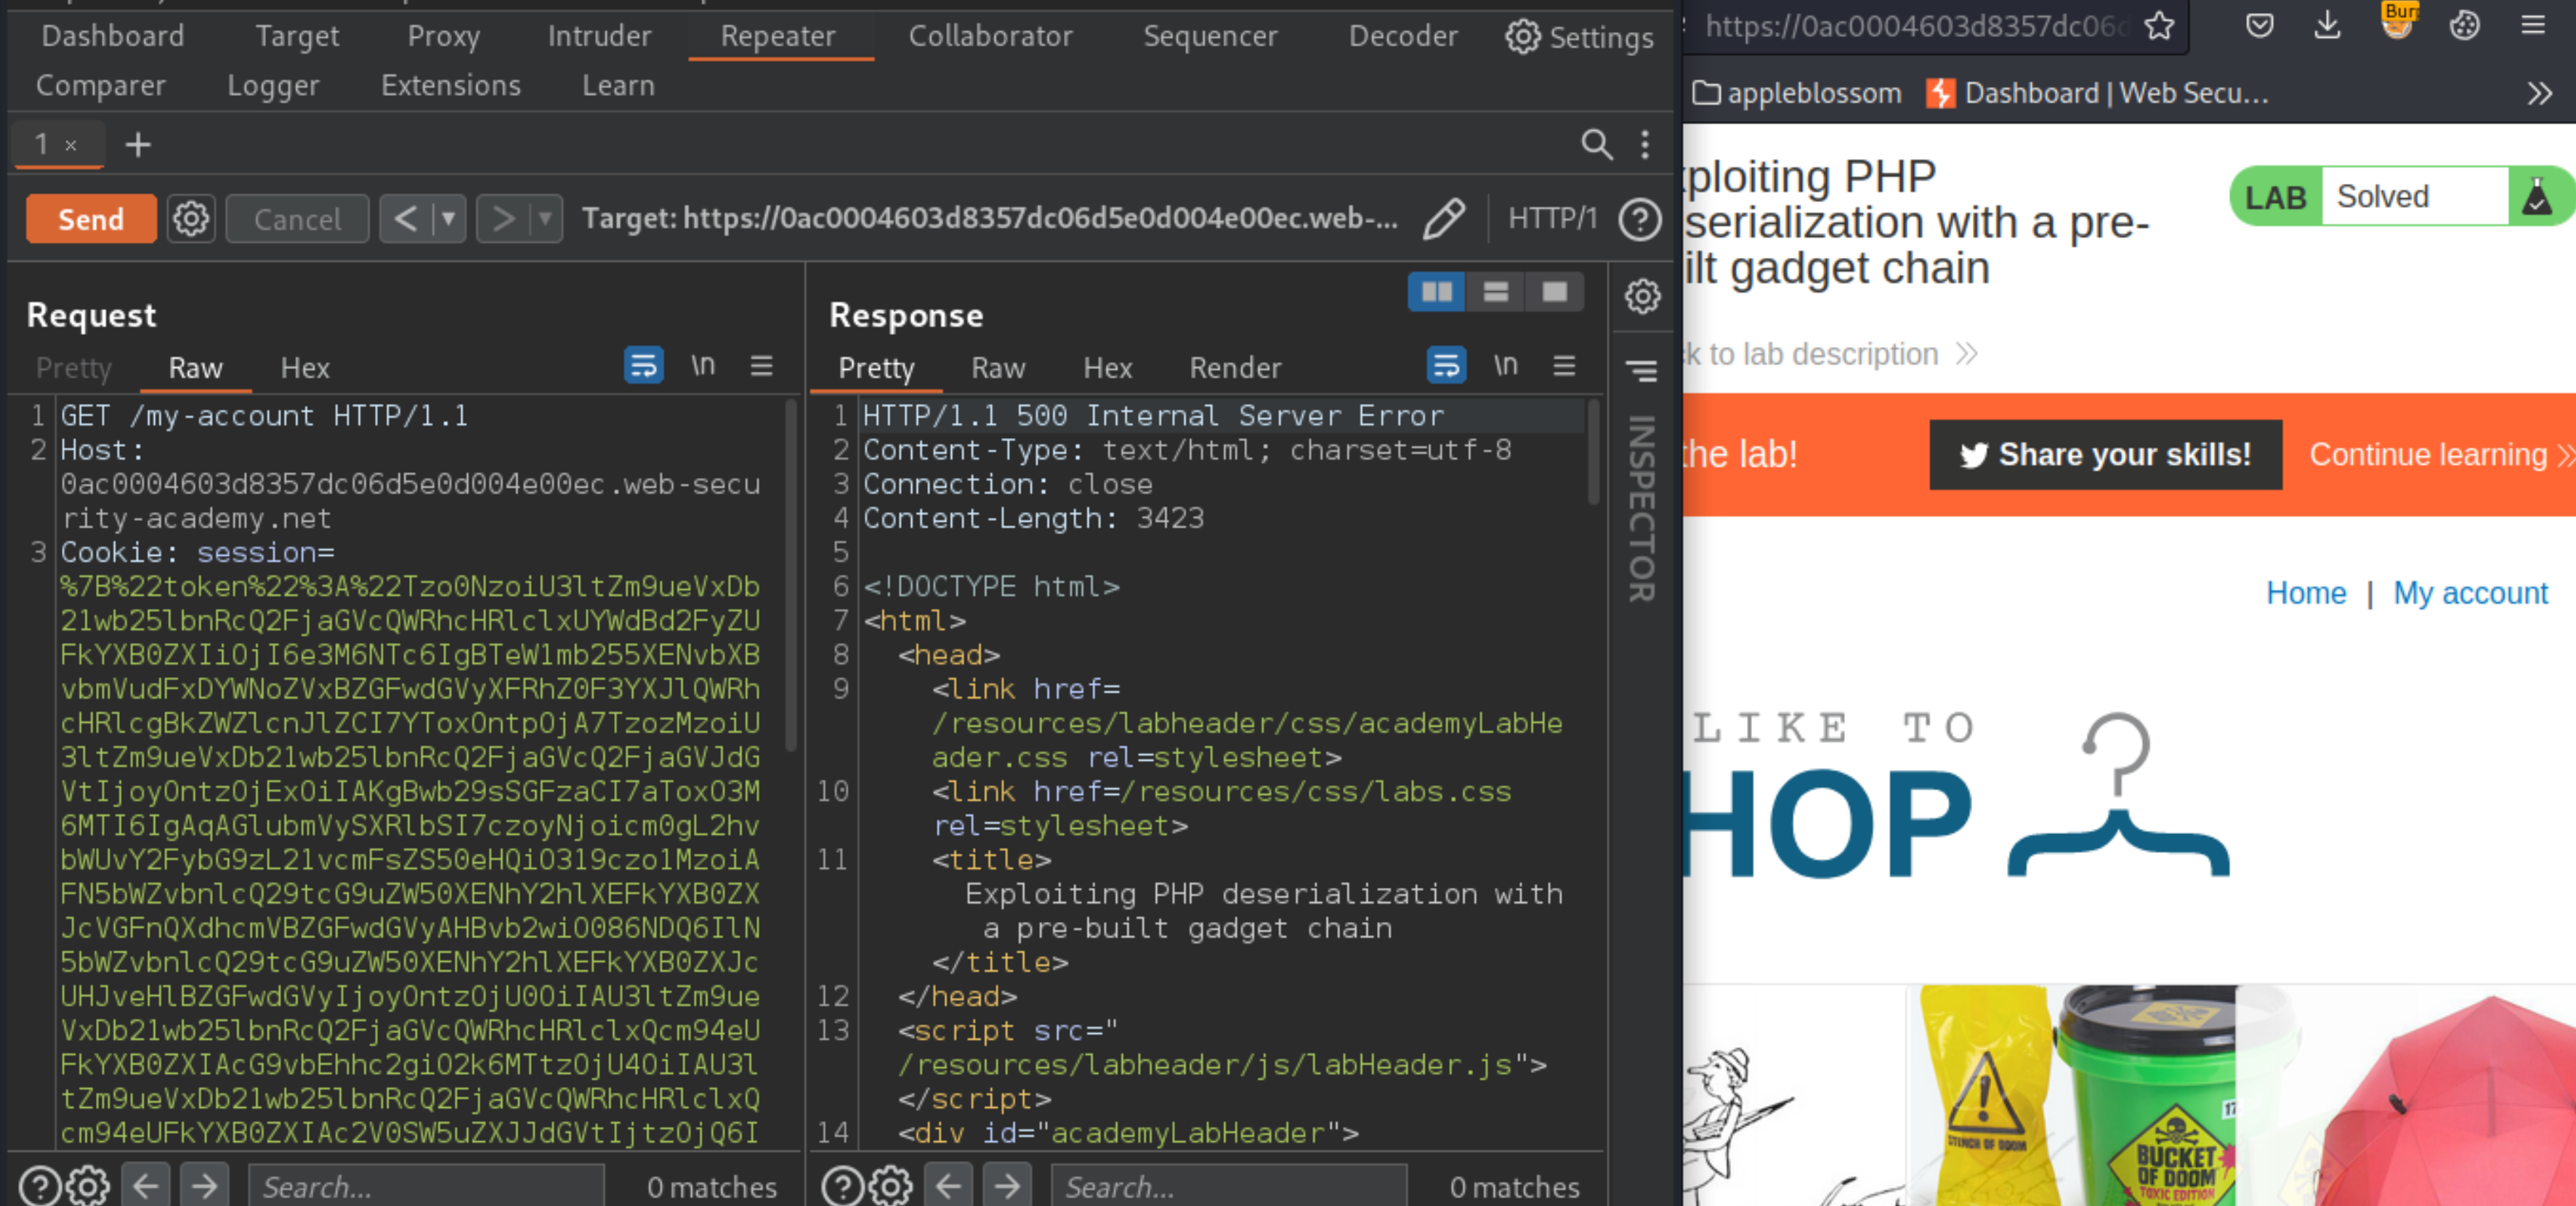Screen dimensions: 2576x1206
Task: Go back in Repeater history
Action: coord(405,218)
